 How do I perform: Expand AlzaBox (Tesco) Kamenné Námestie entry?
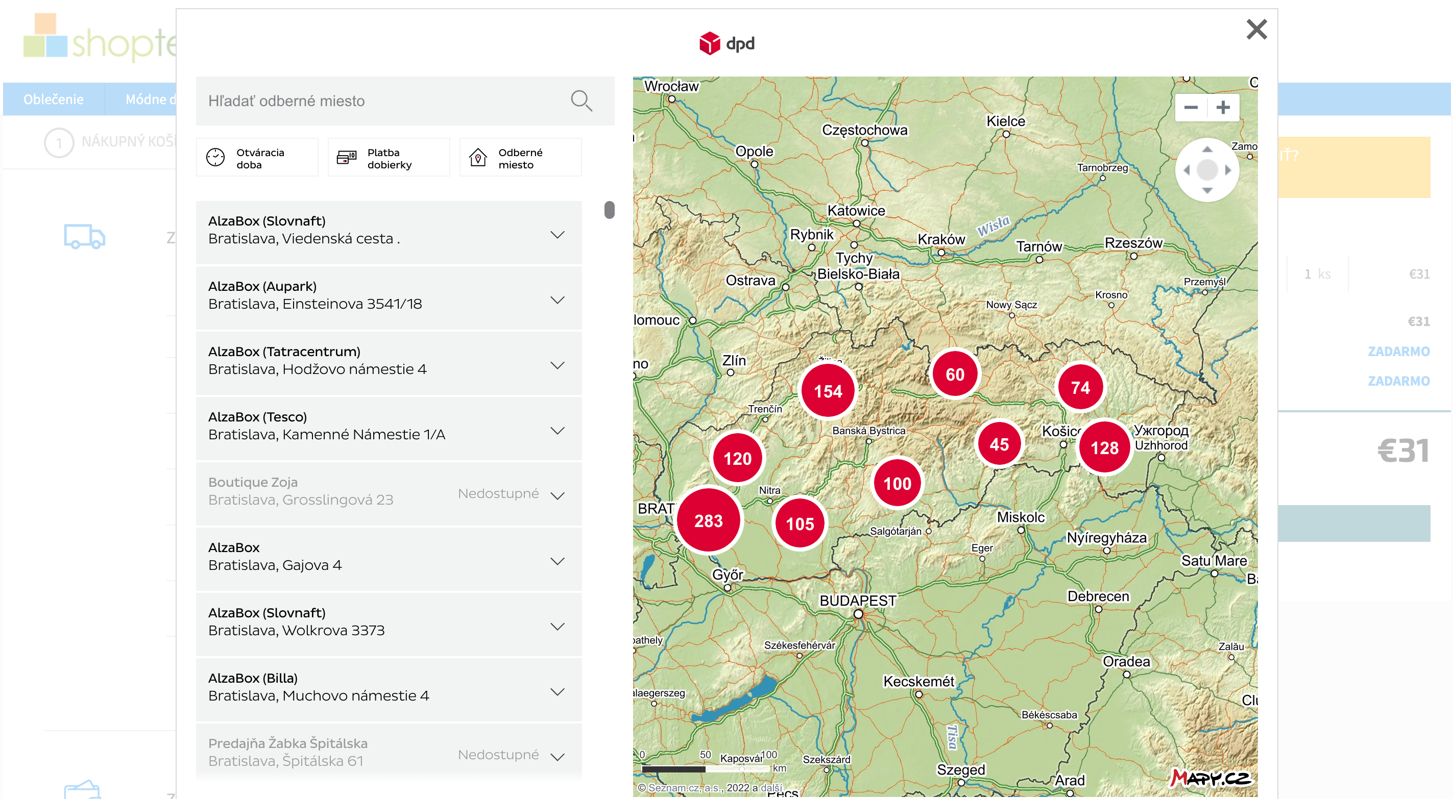pyautogui.click(x=558, y=431)
